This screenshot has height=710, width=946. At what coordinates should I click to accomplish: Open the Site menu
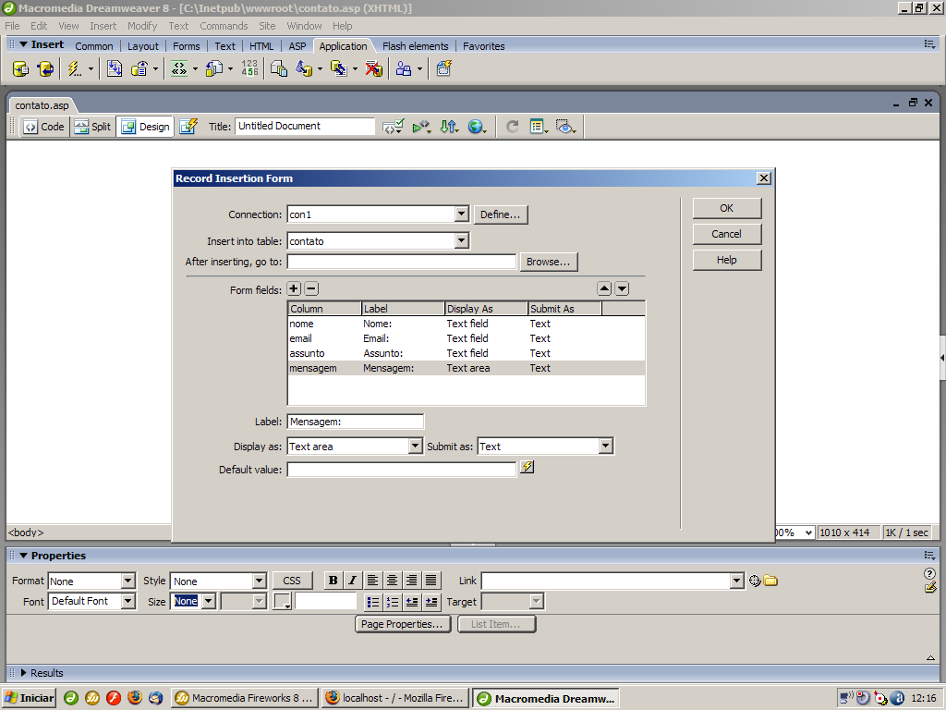pos(267,26)
